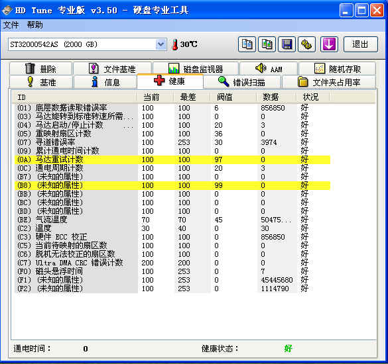Screen dimensions: 388x364
Task: Open the AAM tab
Action: click(x=269, y=68)
